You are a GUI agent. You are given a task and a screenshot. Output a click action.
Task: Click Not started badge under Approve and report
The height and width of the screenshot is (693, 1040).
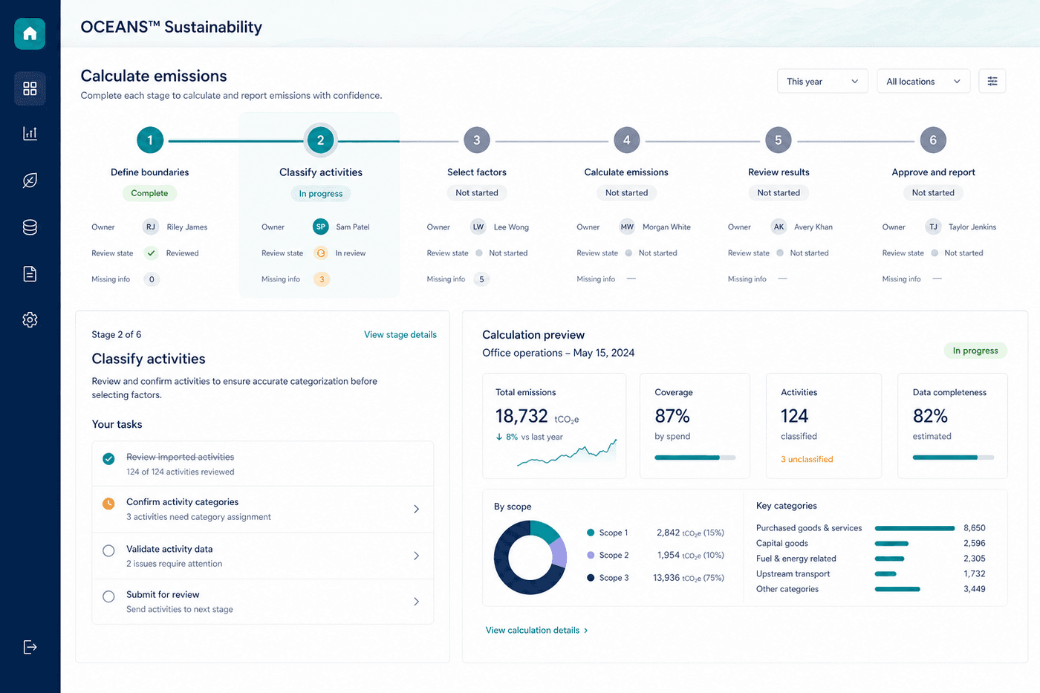pos(933,192)
